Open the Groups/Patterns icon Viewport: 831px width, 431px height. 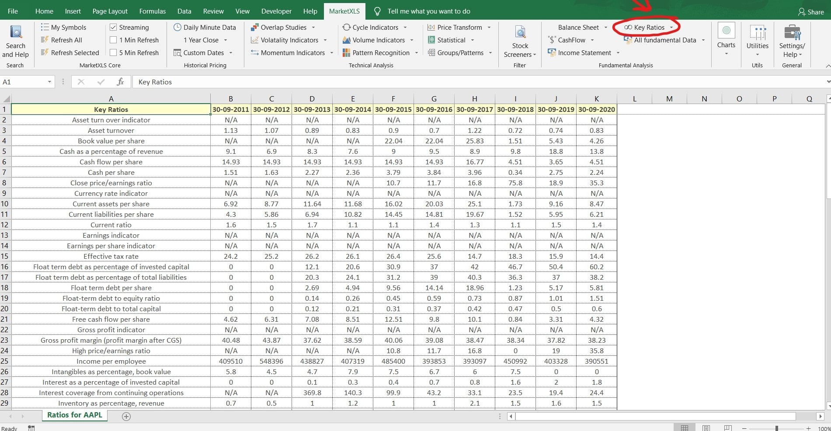pyautogui.click(x=431, y=52)
